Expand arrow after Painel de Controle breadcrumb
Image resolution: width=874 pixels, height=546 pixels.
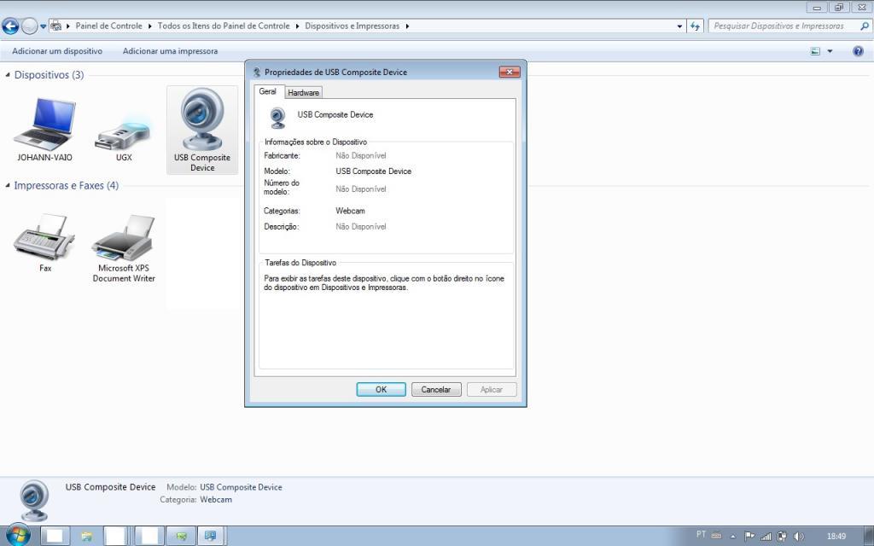pyautogui.click(x=150, y=26)
